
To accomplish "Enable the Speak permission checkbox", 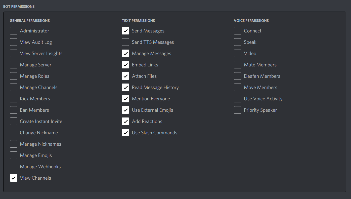I will point(238,42).
